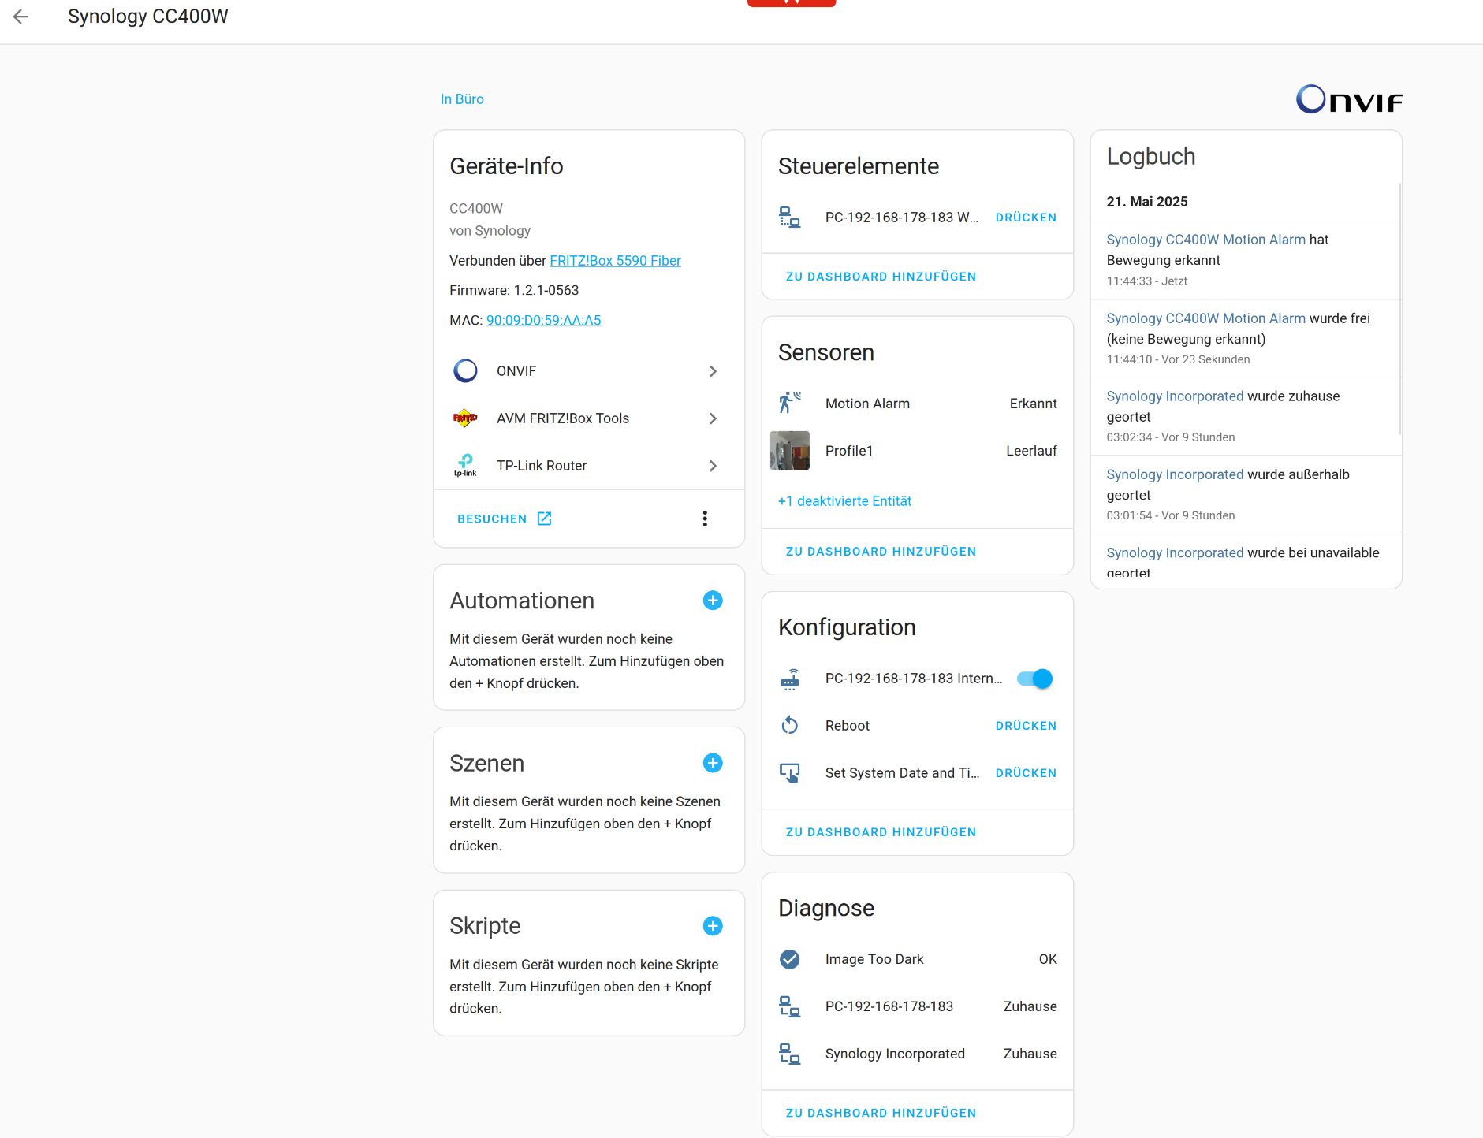This screenshot has height=1138, width=1483.
Task: Add a new script with the plus icon
Action: click(713, 926)
